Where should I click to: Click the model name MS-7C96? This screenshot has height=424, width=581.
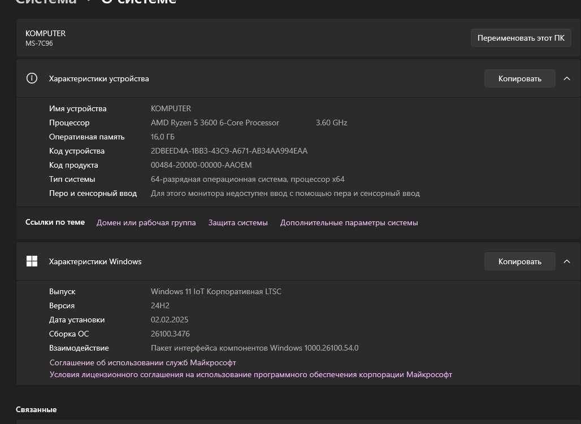point(39,43)
